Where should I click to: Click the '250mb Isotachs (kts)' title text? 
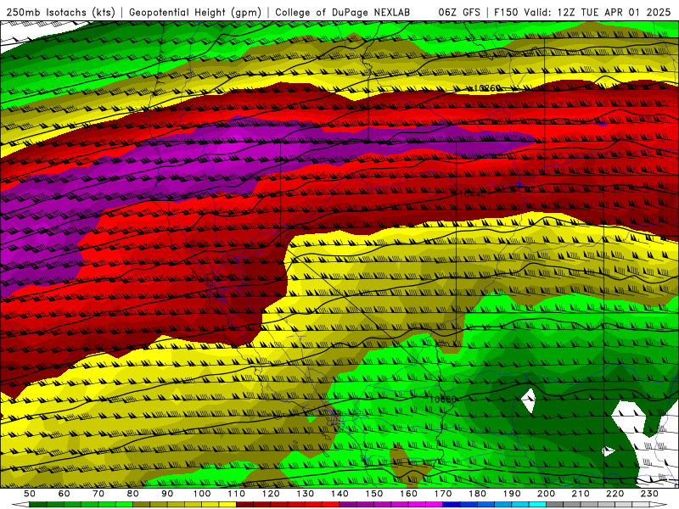(60, 12)
